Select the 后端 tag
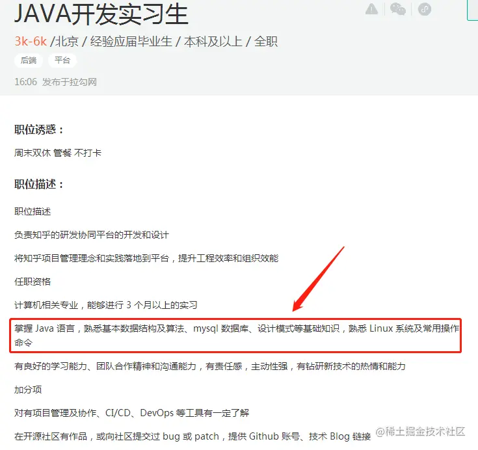The width and height of the screenshot is (478, 450). pos(29,60)
